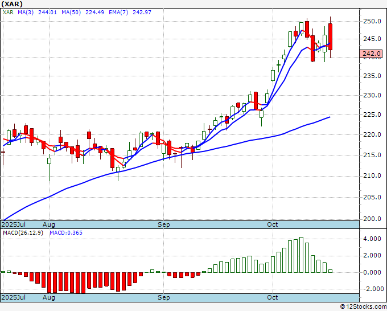Click the 4.000 MACD axis label

[372, 239]
